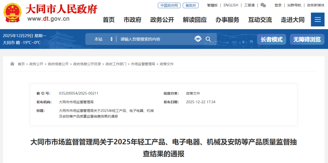Click the WeChat icon in top bar
328x163 pixels.
(263, 5)
